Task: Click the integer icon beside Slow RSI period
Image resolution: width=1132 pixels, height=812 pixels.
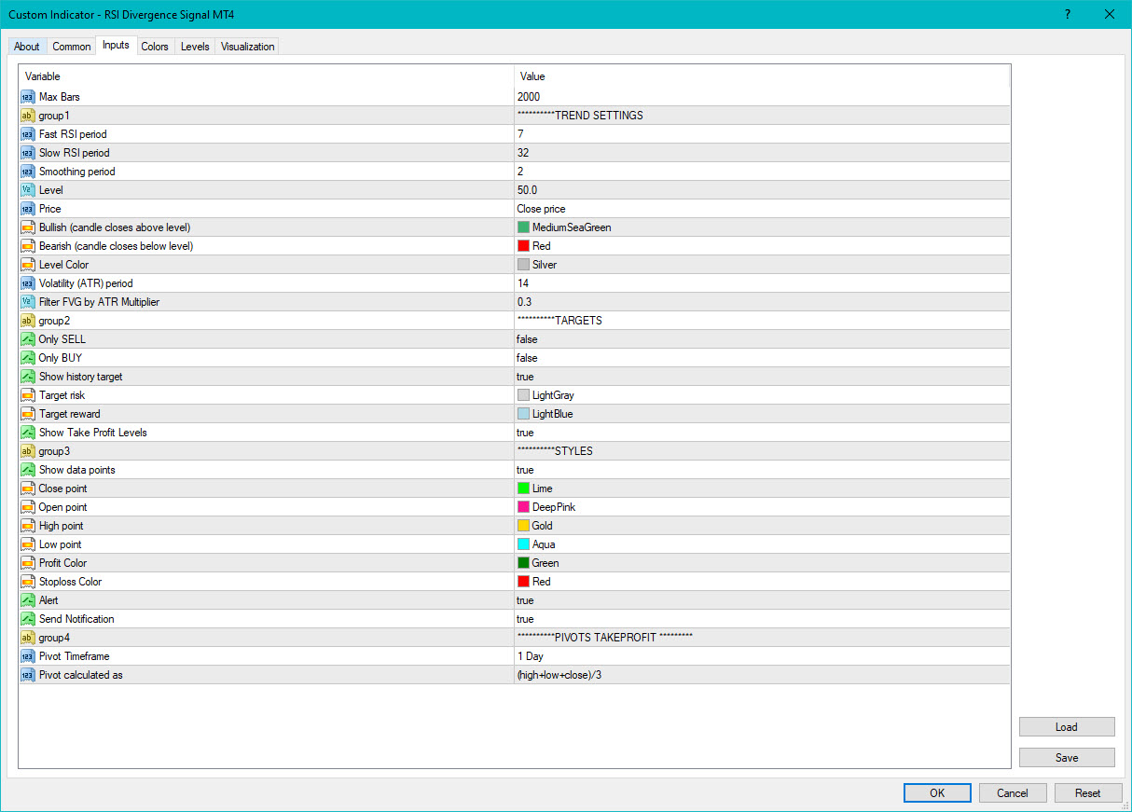Action: (x=27, y=153)
